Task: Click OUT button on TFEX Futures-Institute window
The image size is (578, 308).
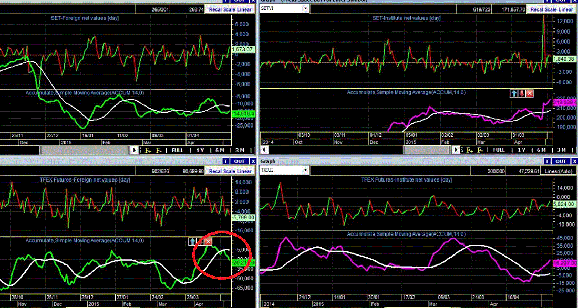Action: (x=561, y=161)
